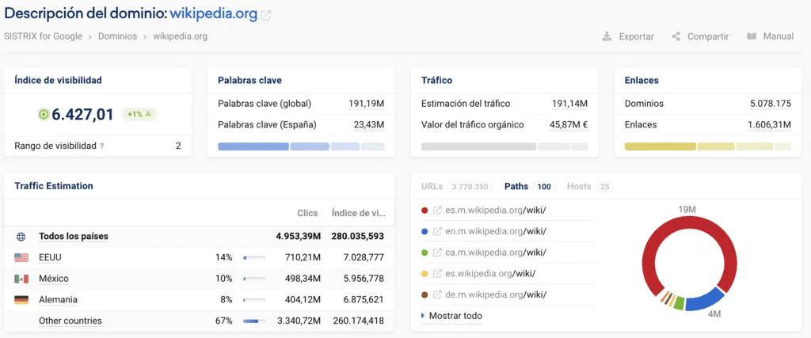Click Estimación del tráfico value 191,14M
Image resolution: width=811 pixels, height=338 pixels.
[x=569, y=104]
